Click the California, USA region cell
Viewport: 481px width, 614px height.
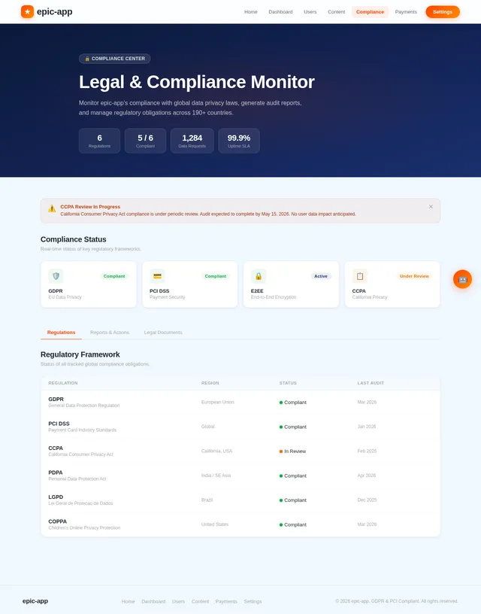[216, 451]
